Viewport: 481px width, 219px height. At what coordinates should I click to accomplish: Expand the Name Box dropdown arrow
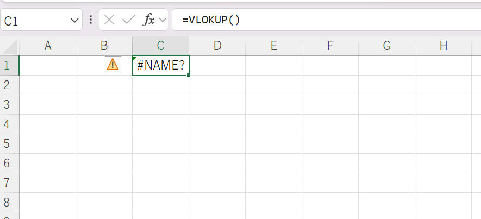74,21
